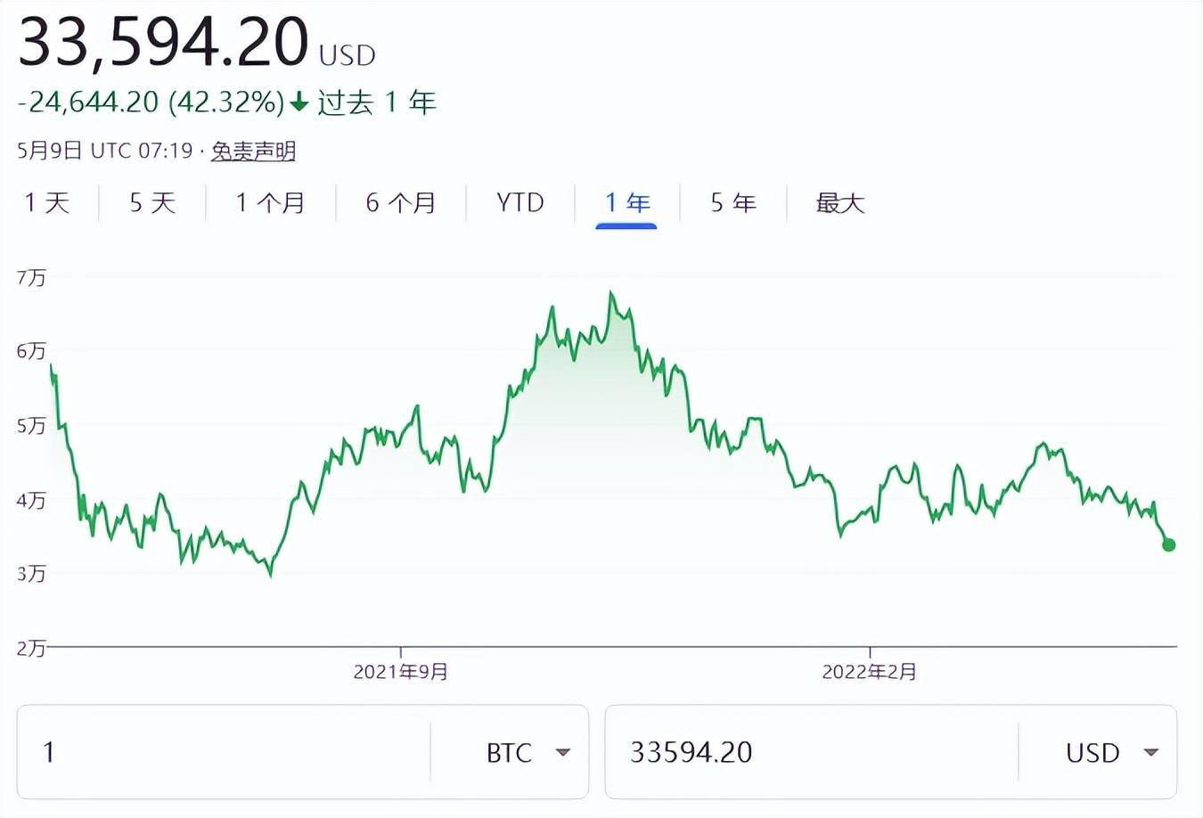
Task: Click the chart peak near 7万
Action: [611, 293]
